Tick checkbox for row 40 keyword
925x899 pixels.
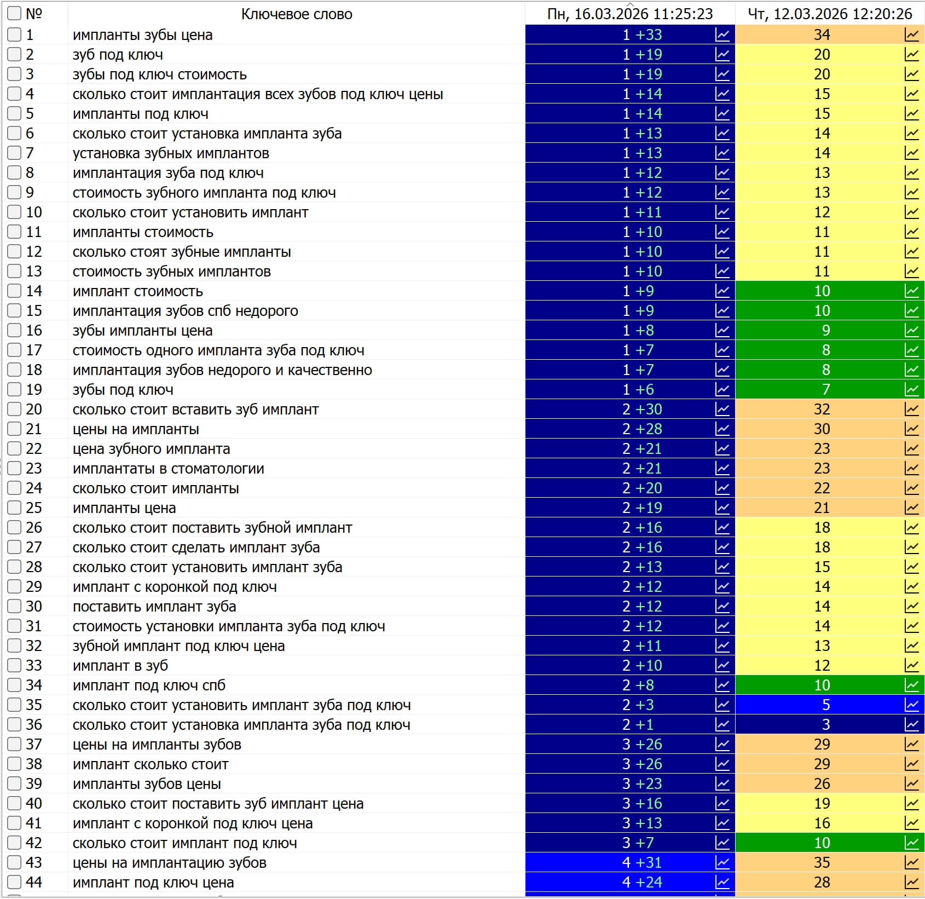pos(14,804)
